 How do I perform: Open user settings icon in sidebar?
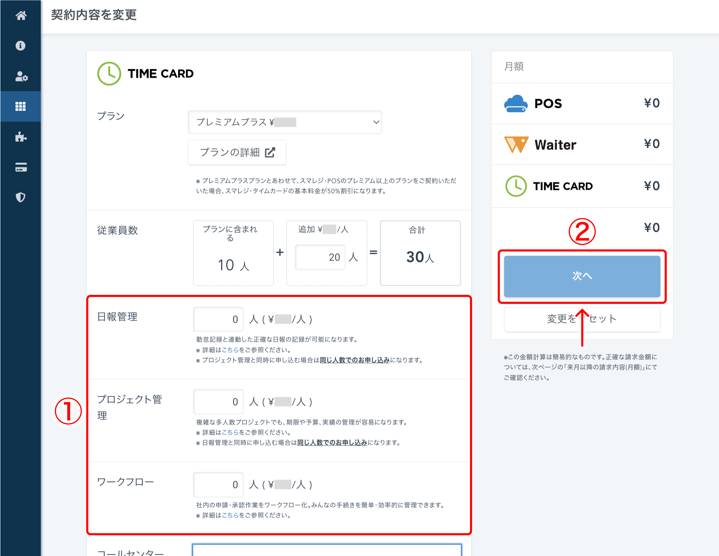pyautogui.click(x=21, y=76)
